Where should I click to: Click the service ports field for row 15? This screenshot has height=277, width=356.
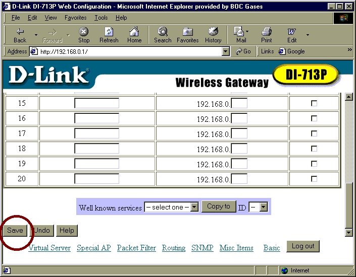[96, 103]
